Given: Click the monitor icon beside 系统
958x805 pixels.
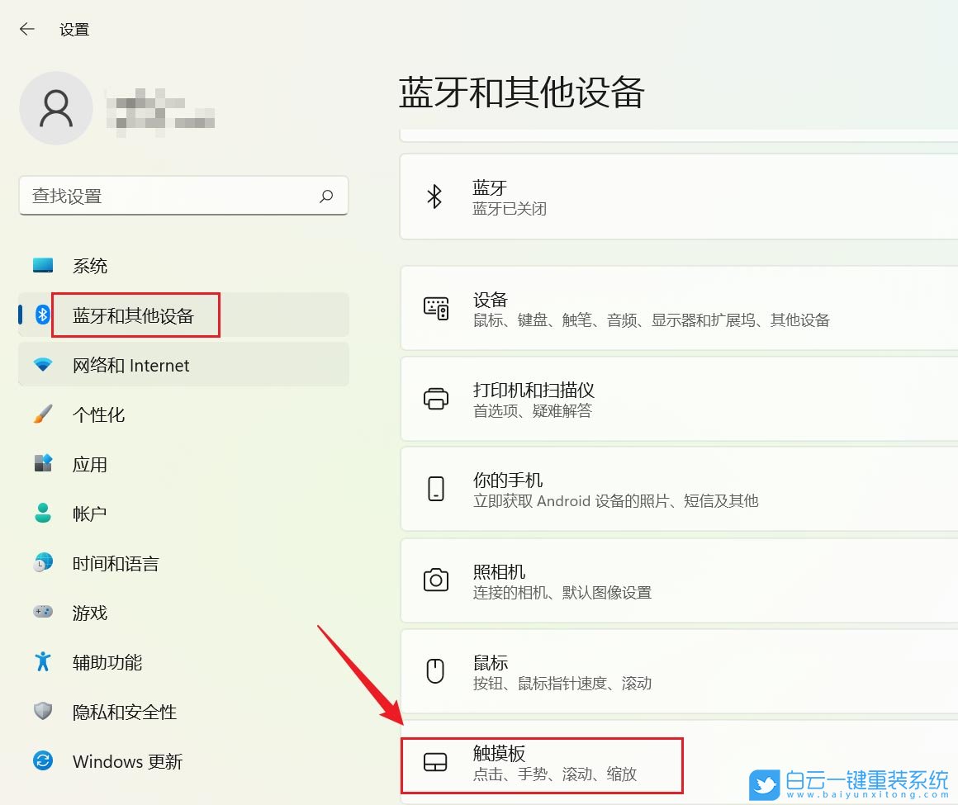Looking at the screenshot, I should coord(43,265).
